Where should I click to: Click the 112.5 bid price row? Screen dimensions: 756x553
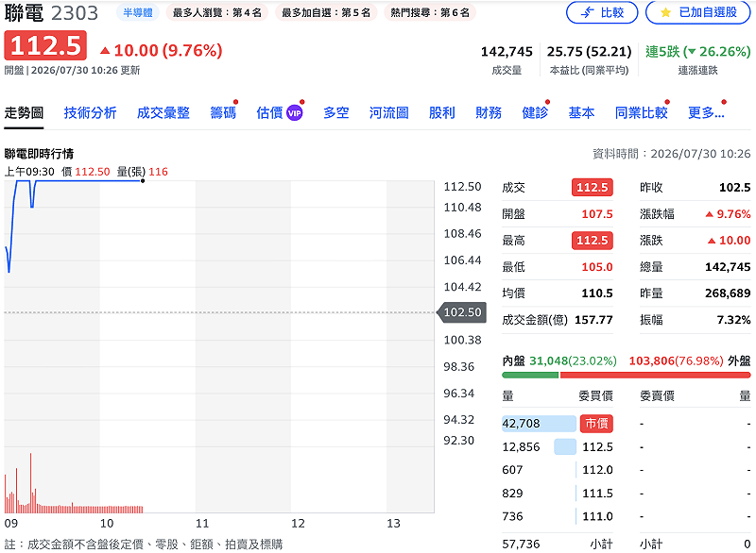point(558,447)
